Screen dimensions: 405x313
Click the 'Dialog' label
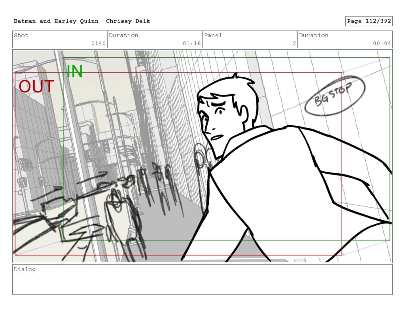click(x=25, y=270)
